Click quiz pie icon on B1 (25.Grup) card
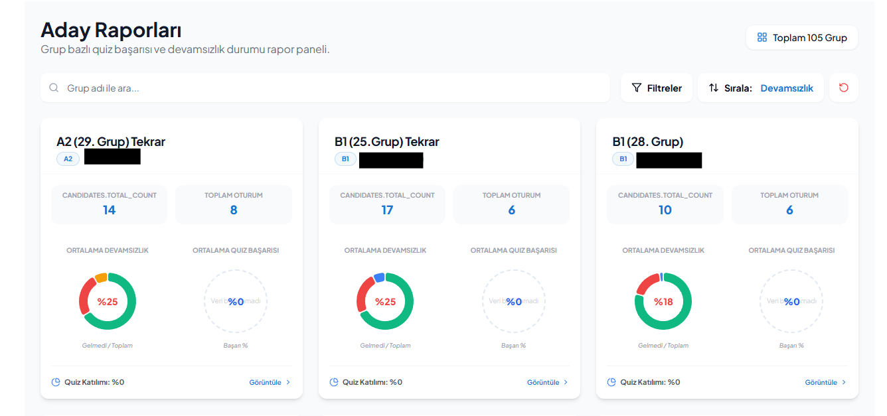 point(334,382)
